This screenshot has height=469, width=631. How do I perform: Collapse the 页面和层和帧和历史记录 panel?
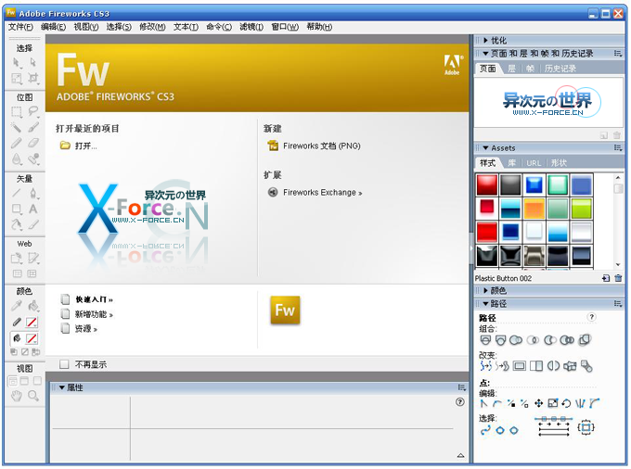click(485, 54)
